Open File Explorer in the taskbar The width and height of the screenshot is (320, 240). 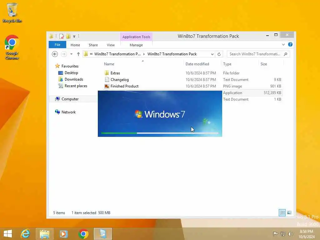click(x=45, y=234)
